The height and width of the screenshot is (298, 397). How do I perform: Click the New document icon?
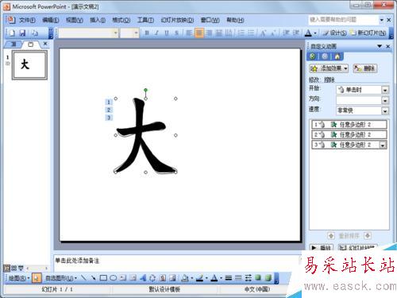(12, 33)
